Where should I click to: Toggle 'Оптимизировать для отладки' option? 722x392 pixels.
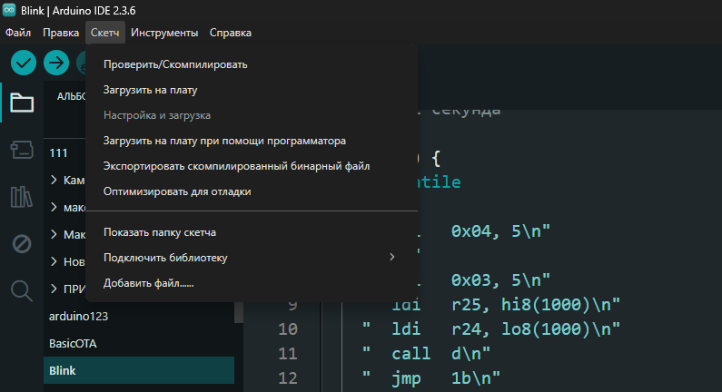(x=176, y=191)
